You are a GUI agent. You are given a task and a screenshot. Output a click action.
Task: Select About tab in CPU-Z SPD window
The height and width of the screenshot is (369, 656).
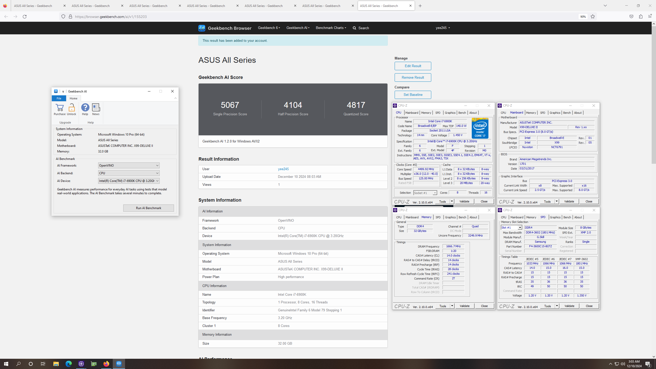578,217
